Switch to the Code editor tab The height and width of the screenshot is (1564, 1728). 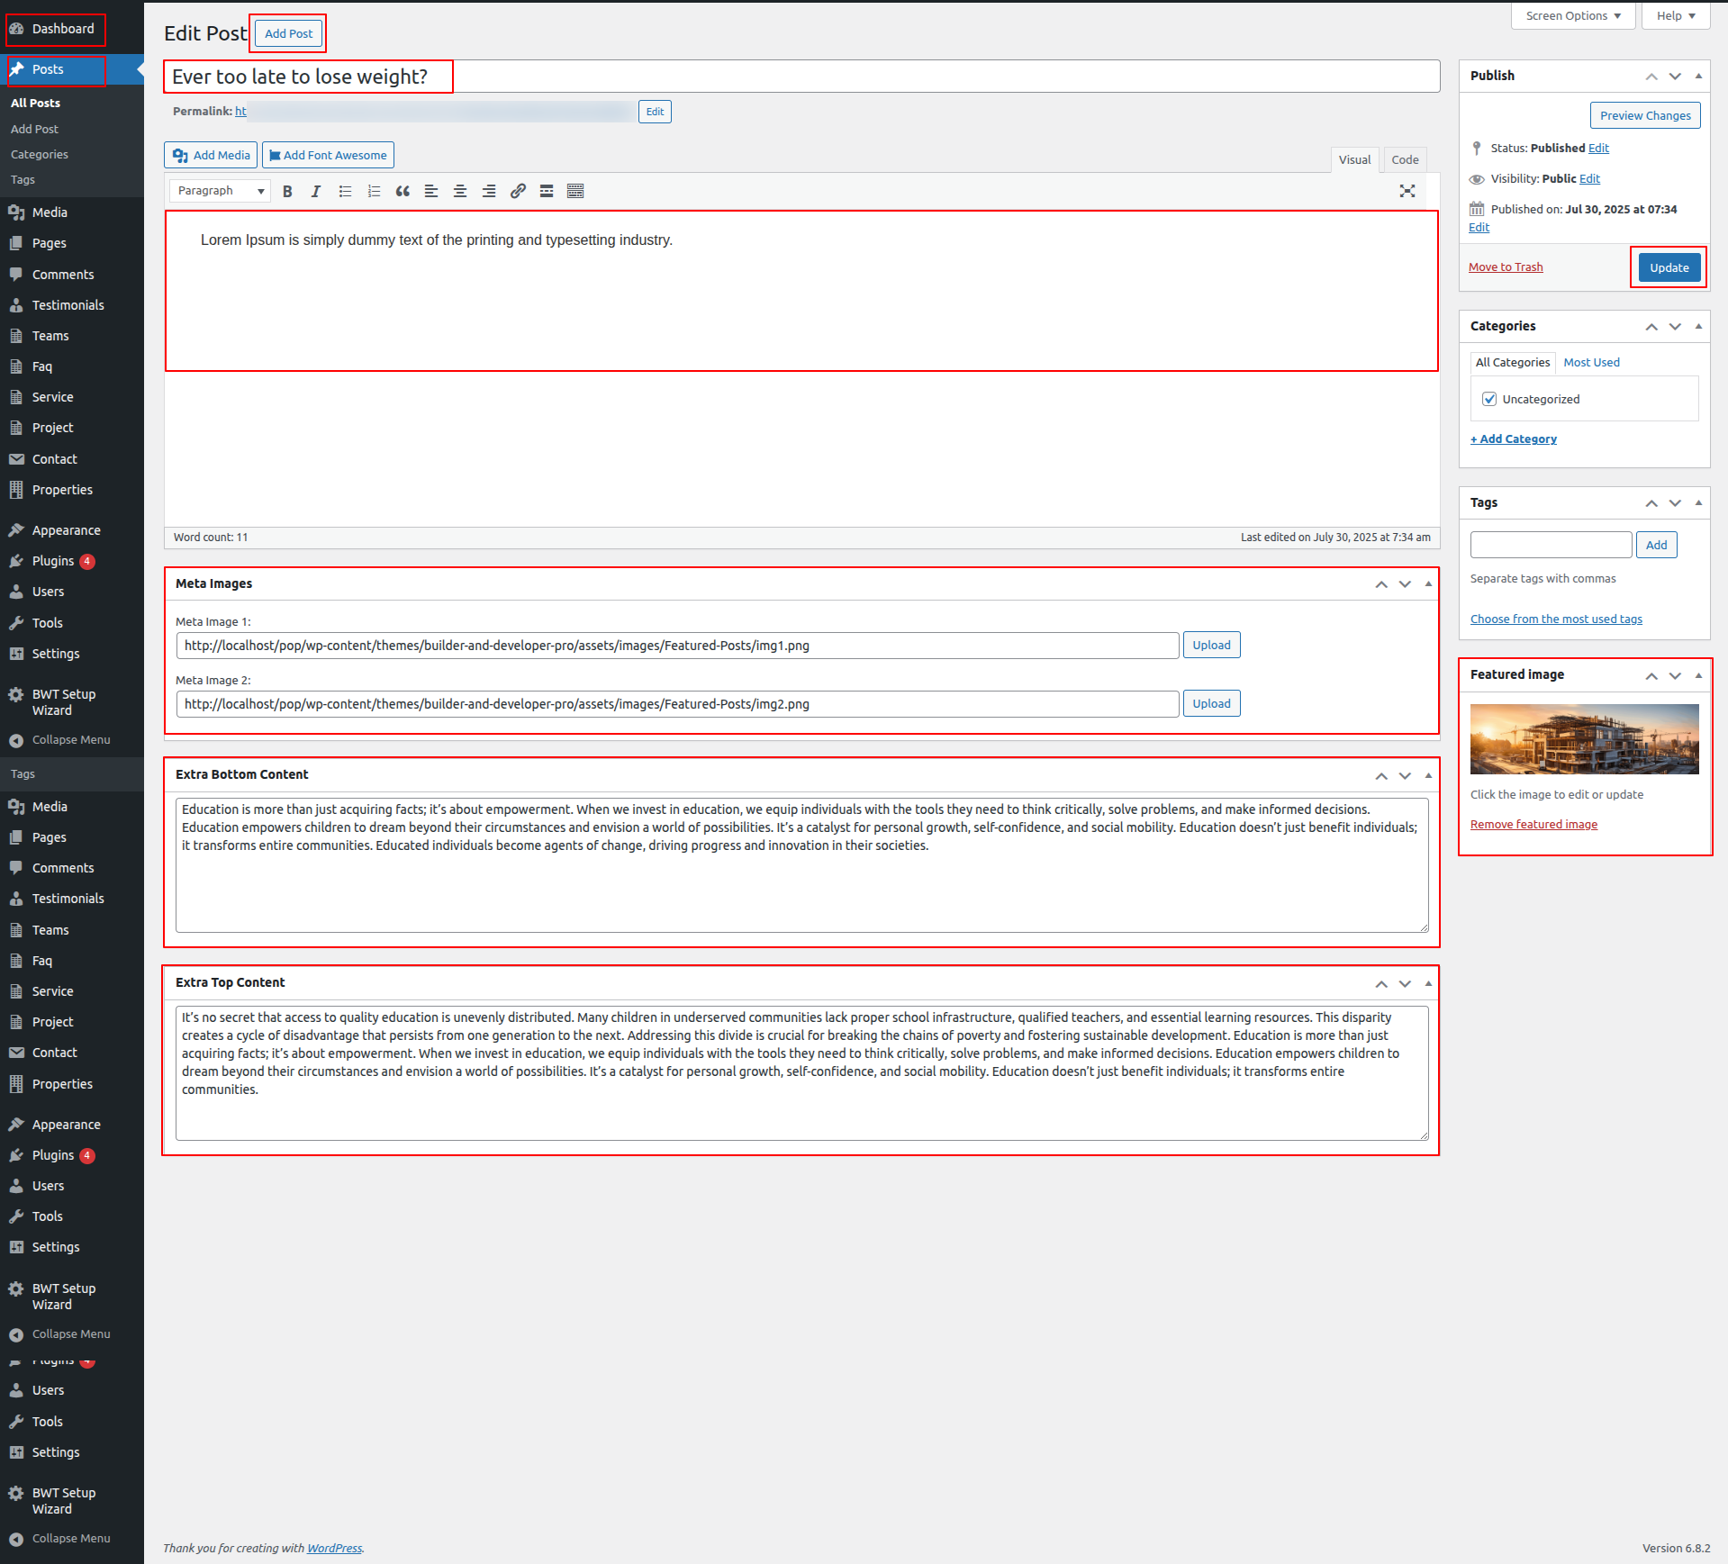click(x=1404, y=159)
